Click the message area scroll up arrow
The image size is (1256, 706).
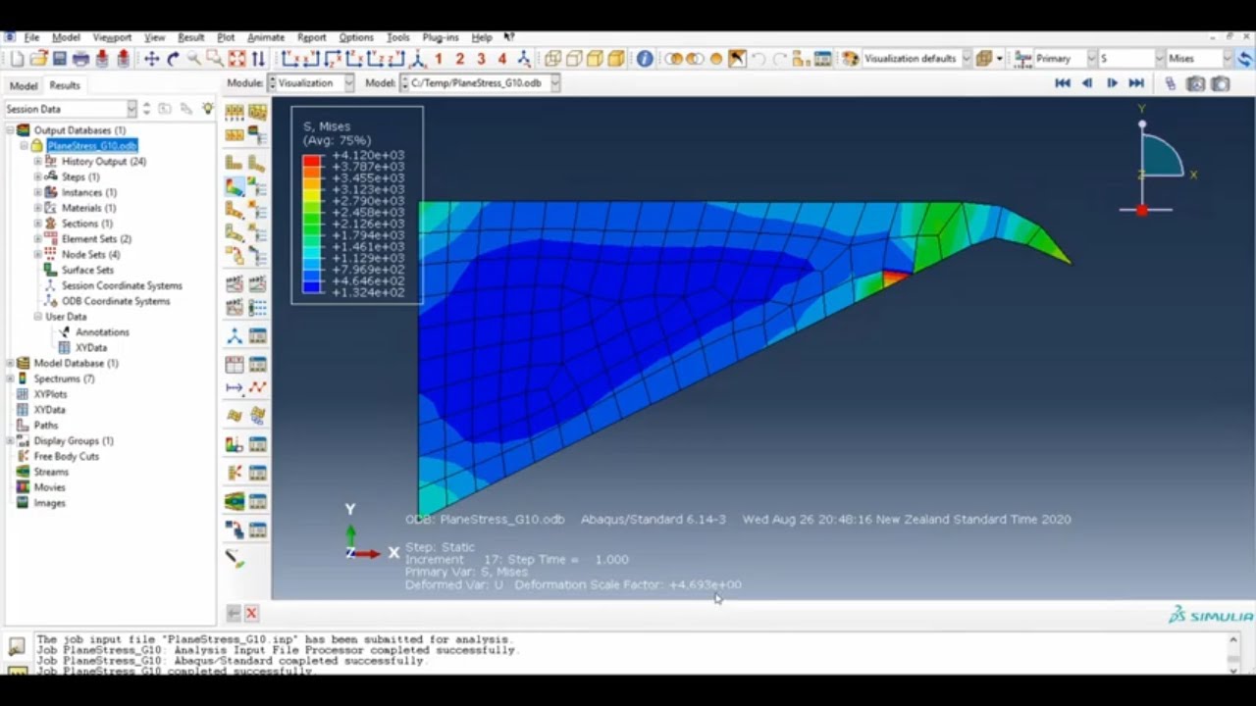(1233, 639)
